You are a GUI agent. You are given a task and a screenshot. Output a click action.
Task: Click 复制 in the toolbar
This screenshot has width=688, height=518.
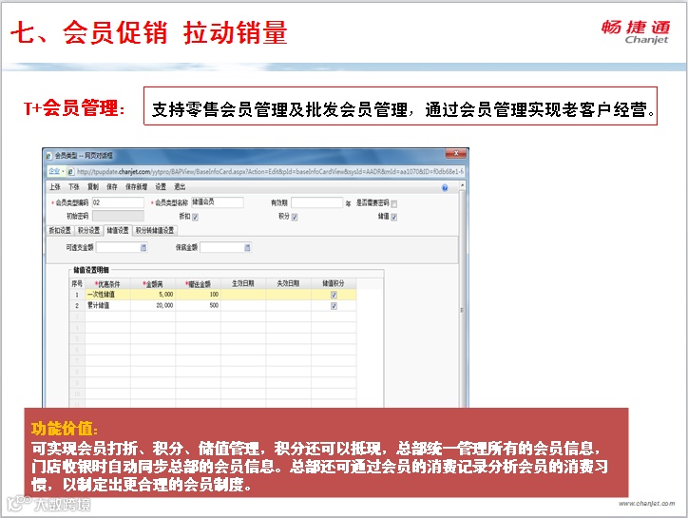pyautogui.click(x=93, y=187)
